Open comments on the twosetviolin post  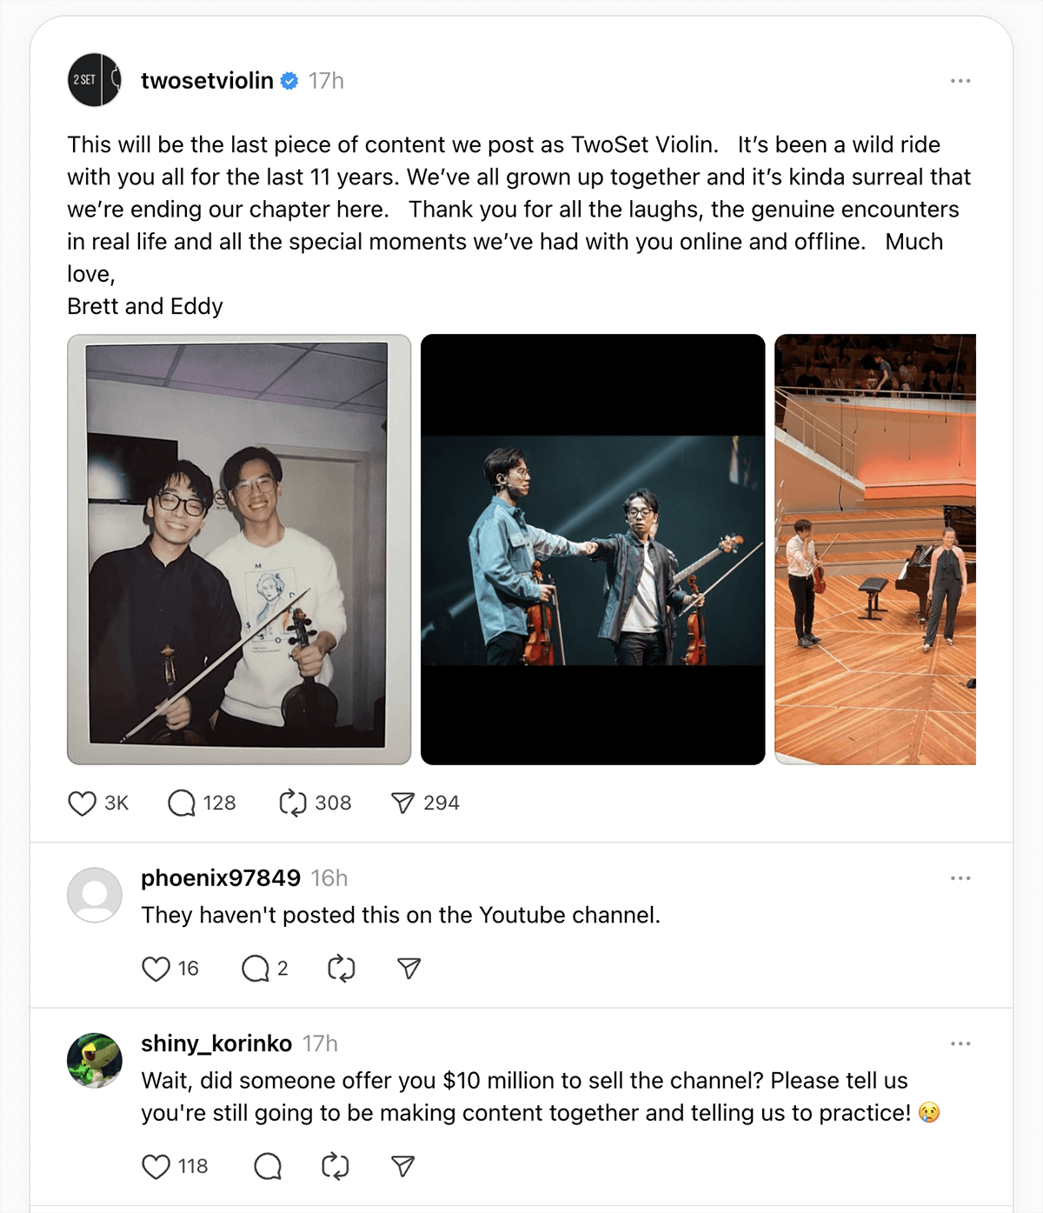(182, 803)
